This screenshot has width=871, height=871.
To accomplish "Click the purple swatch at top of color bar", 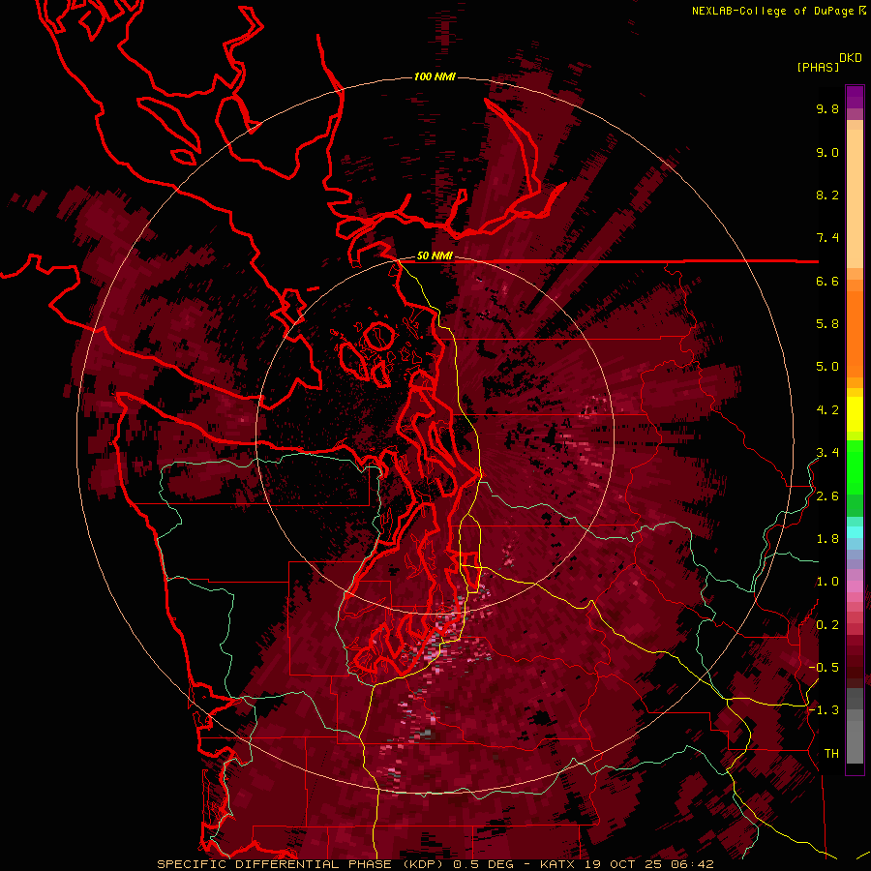I will [x=855, y=97].
